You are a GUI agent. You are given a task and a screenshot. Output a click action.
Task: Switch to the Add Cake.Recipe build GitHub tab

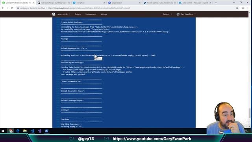tap(54, 3)
